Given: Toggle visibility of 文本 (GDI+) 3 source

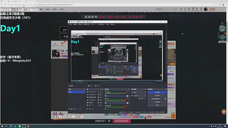Looking at the screenshot, I should (x=98, y=95).
